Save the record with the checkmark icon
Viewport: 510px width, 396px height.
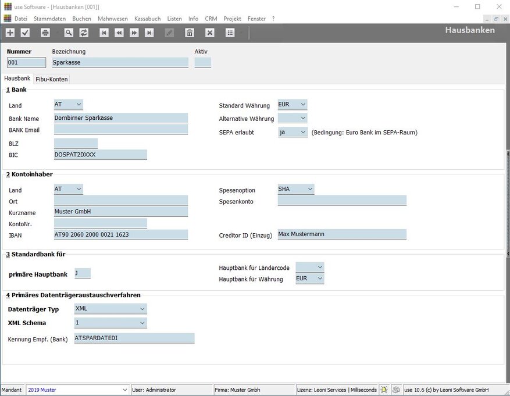tap(25, 33)
